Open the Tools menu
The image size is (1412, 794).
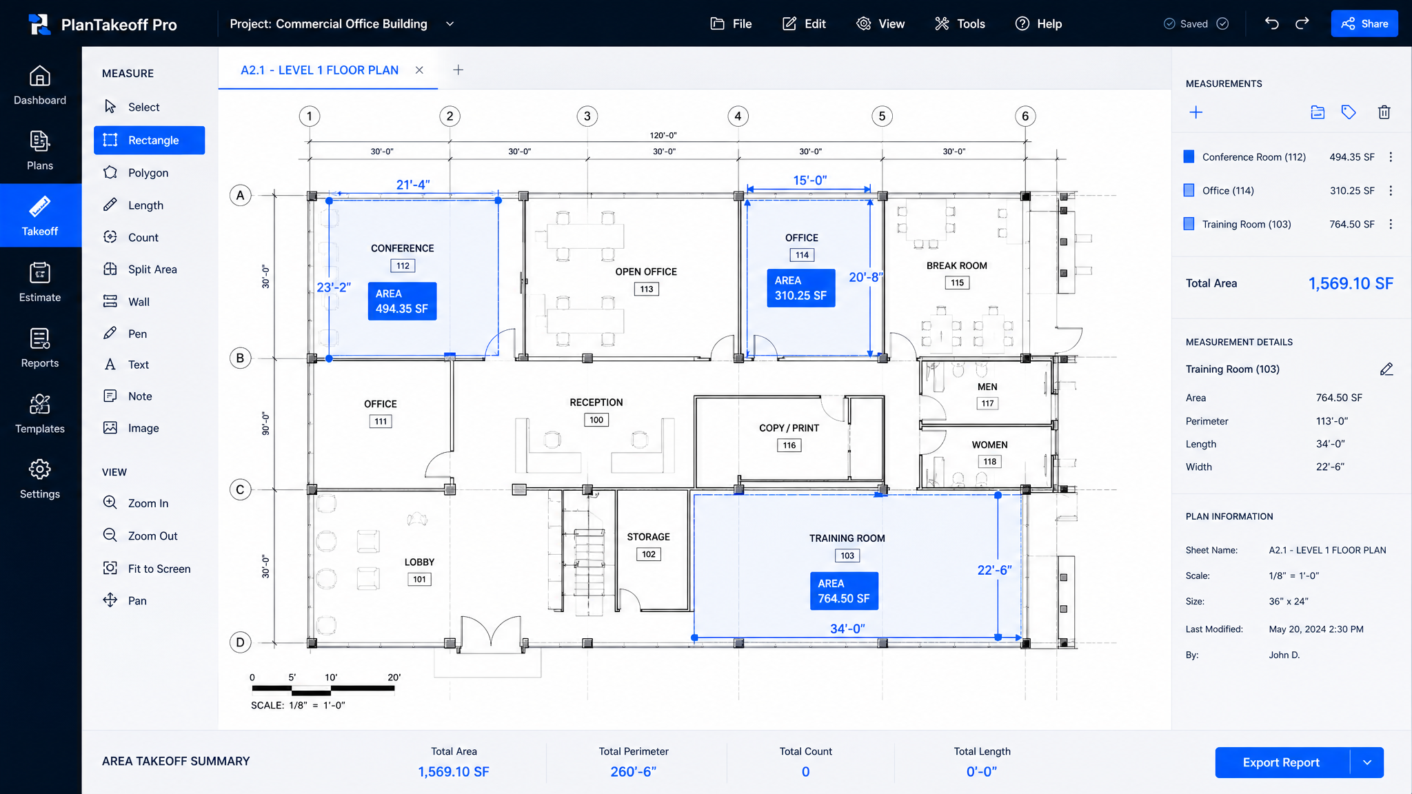(960, 23)
